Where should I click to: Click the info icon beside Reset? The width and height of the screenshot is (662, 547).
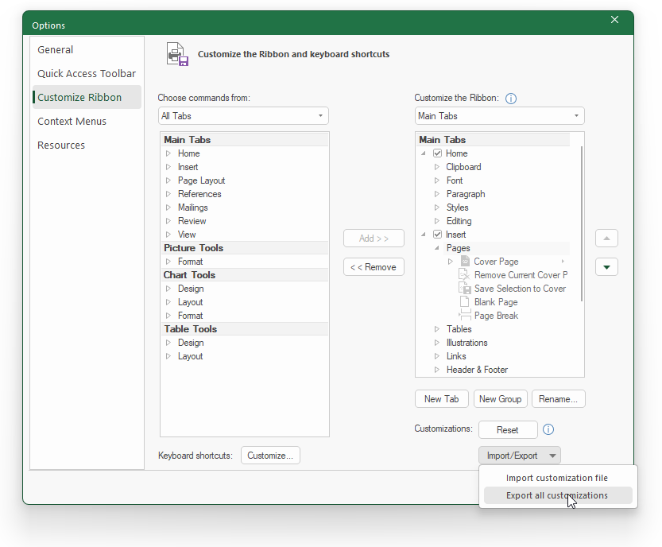pos(548,429)
